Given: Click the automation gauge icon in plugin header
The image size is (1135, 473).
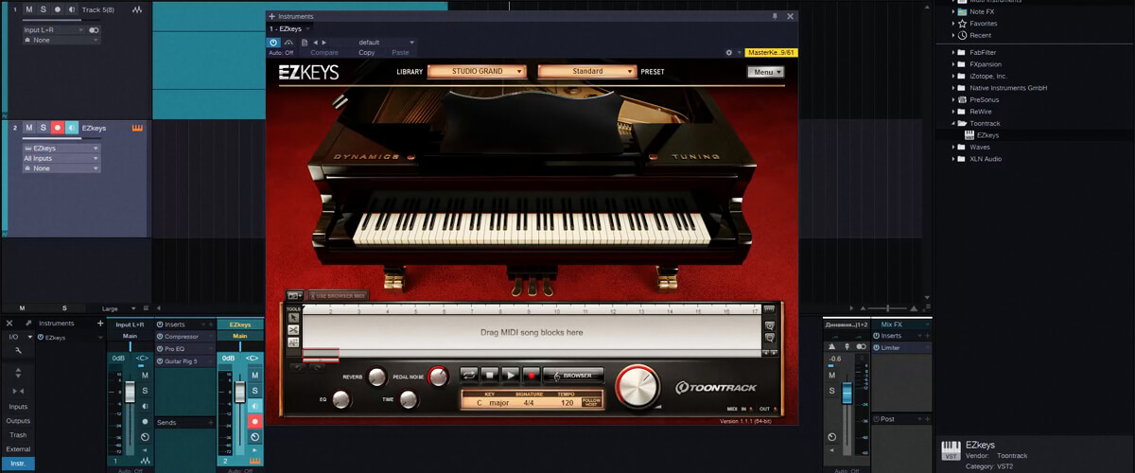Looking at the screenshot, I should tap(288, 43).
